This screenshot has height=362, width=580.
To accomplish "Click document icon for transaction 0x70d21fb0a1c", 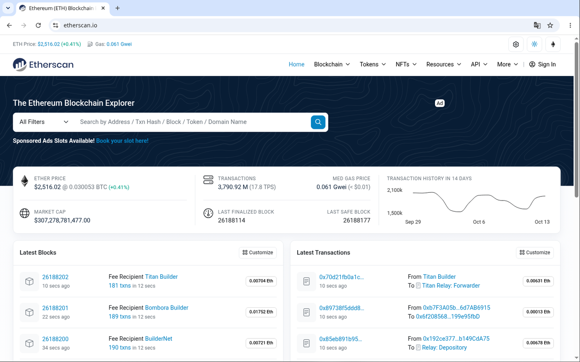I will click(306, 281).
